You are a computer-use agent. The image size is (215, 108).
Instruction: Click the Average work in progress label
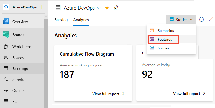click(x=81, y=65)
